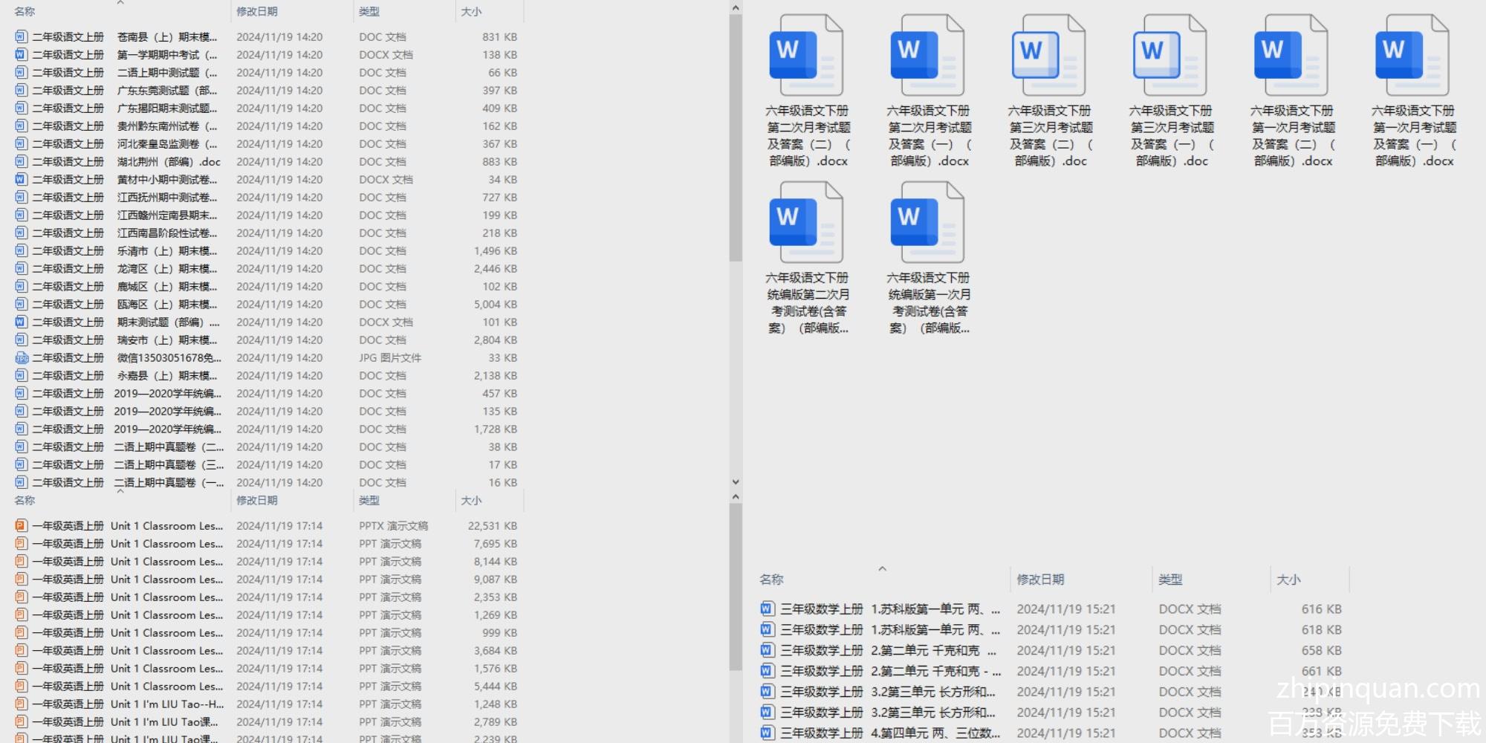Click the PPTX icon of the 22,531 KB file

click(x=22, y=526)
